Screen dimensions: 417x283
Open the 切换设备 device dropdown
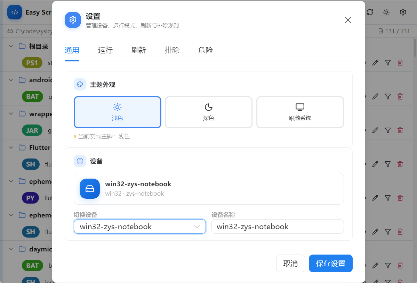pos(139,226)
